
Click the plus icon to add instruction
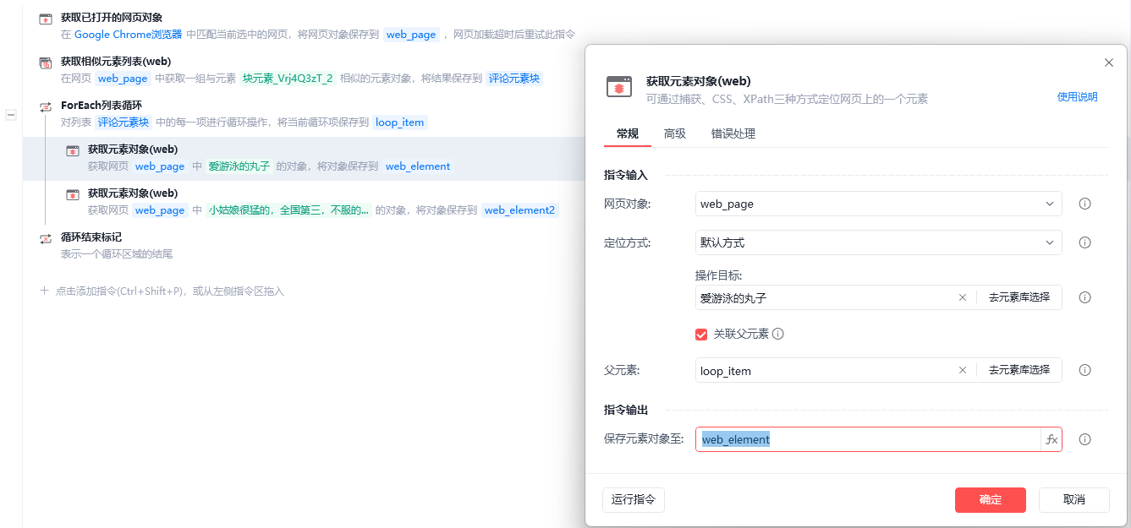point(44,291)
